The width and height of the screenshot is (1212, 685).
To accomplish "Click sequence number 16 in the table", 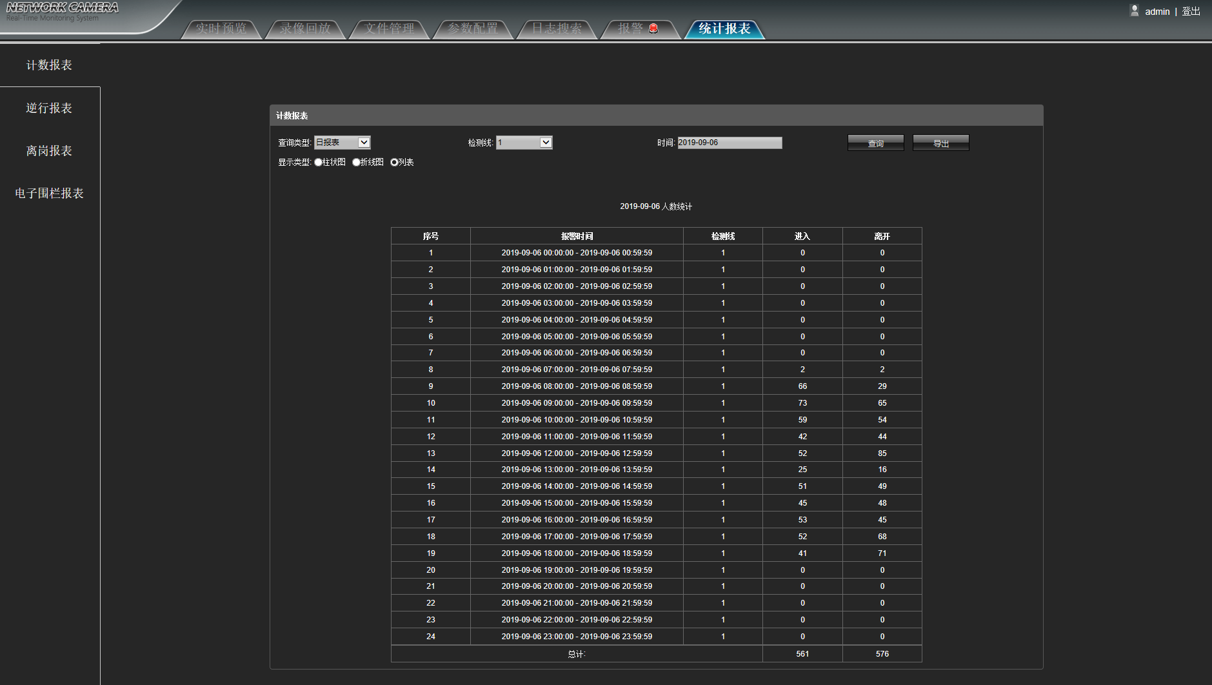I will tap(431, 503).
